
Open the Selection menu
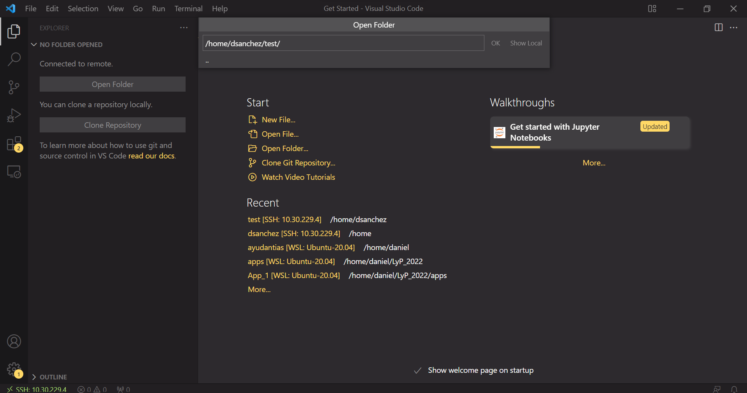coord(83,9)
